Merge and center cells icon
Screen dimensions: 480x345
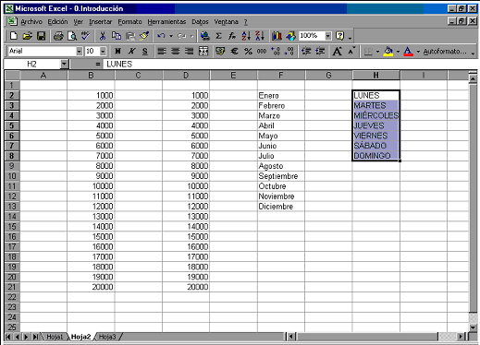pyautogui.click(x=203, y=51)
